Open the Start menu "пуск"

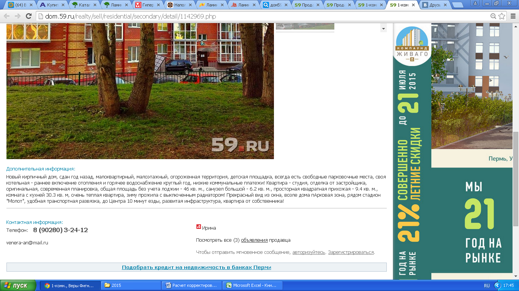pyautogui.click(x=18, y=285)
